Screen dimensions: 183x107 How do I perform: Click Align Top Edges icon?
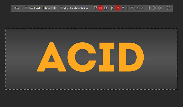(x=95, y=8)
